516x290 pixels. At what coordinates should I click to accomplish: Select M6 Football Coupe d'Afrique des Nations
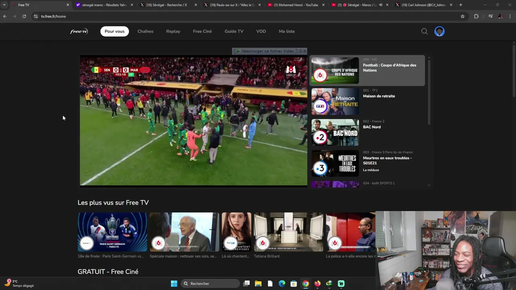[367, 70]
